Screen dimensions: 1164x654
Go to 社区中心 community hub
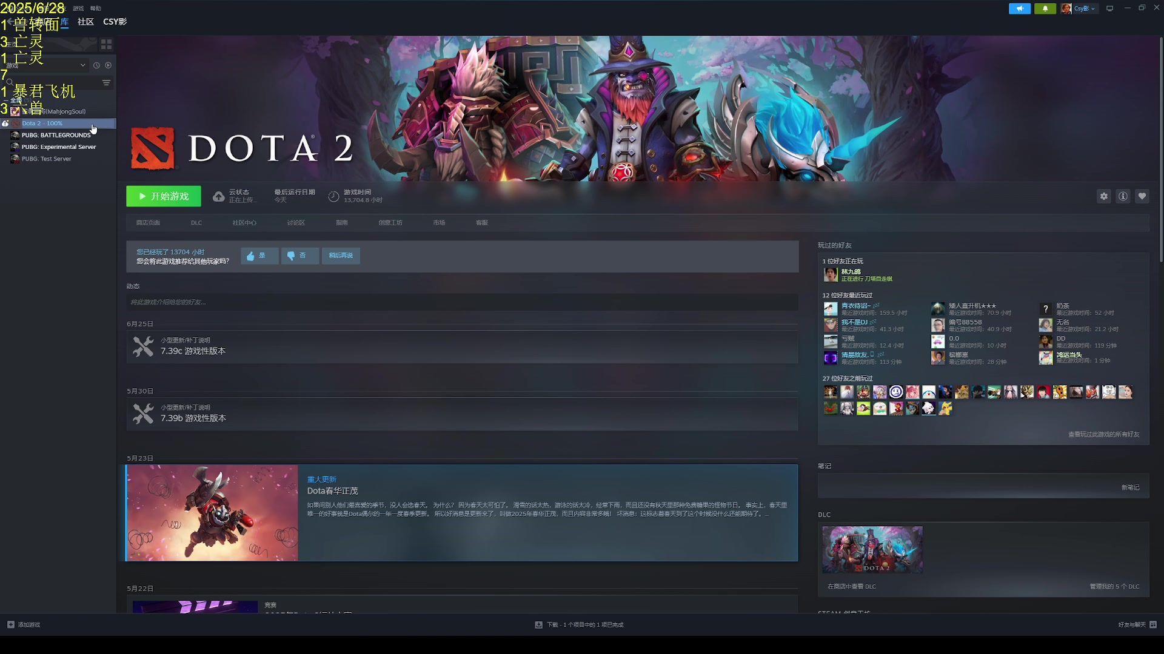(244, 223)
